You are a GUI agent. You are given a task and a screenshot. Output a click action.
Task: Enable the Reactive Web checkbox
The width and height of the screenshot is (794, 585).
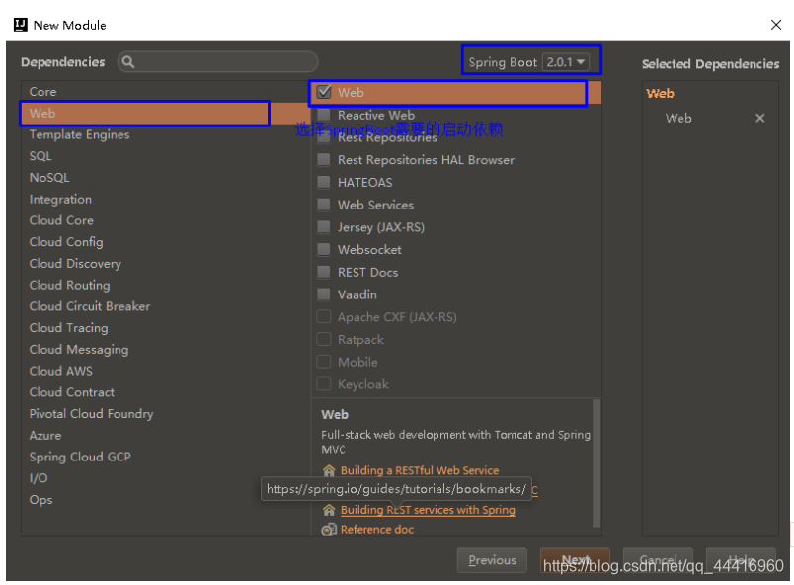324,115
